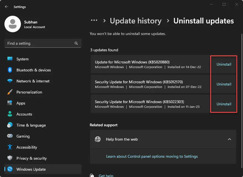
Task: Click the search magnifier icon
Action: click(76, 43)
